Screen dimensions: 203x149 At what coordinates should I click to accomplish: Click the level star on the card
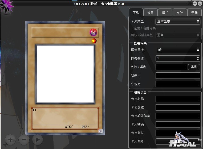pyautogui.click(x=94, y=41)
